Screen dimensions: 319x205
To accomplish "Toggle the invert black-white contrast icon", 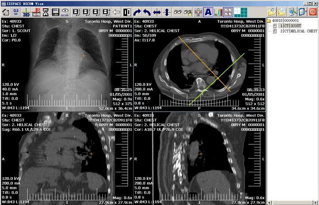I will point(127,12).
